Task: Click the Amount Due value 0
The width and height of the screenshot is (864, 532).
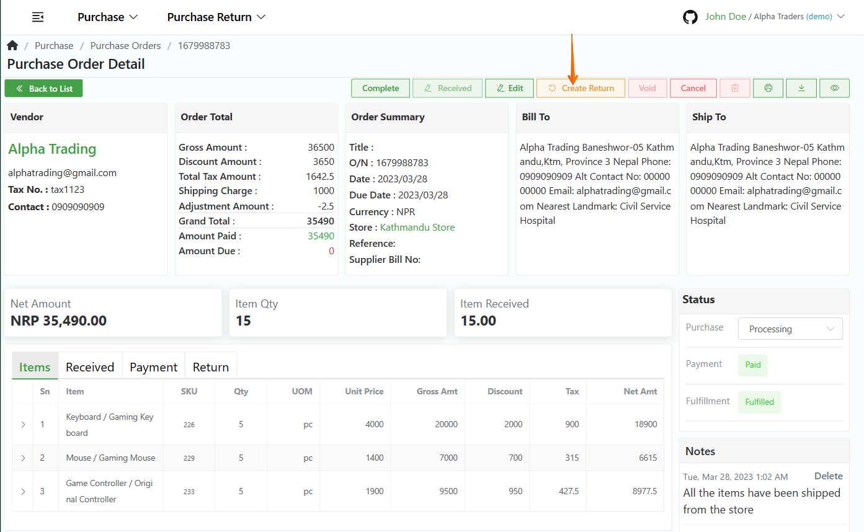Action: tap(331, 251)
